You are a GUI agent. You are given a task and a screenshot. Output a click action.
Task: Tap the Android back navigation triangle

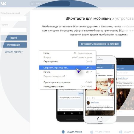point(64,113)
